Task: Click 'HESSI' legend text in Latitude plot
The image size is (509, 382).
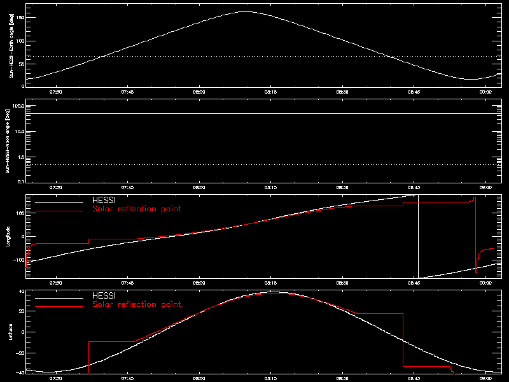Action: [x=104, y=295]
